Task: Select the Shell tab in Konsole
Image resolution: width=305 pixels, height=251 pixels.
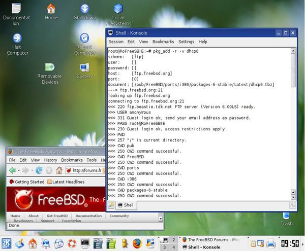Action: point(126,205)
